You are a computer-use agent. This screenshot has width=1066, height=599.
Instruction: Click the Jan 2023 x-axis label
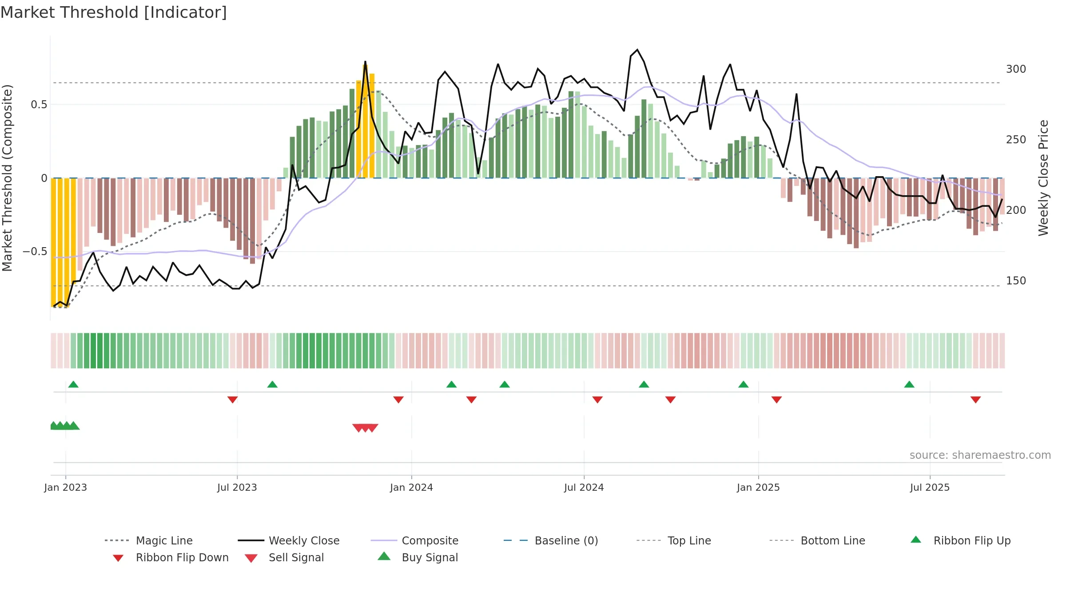[65, 487]
